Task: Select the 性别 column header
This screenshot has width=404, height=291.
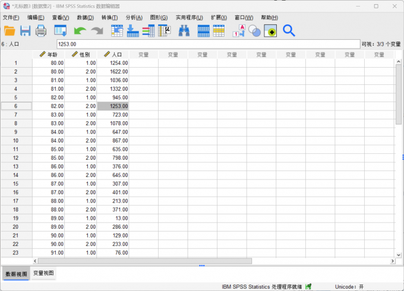Action: (x=81, y=55)
